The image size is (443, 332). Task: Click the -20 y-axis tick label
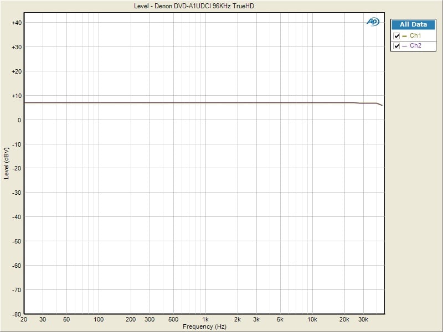(x=17, y=168)
